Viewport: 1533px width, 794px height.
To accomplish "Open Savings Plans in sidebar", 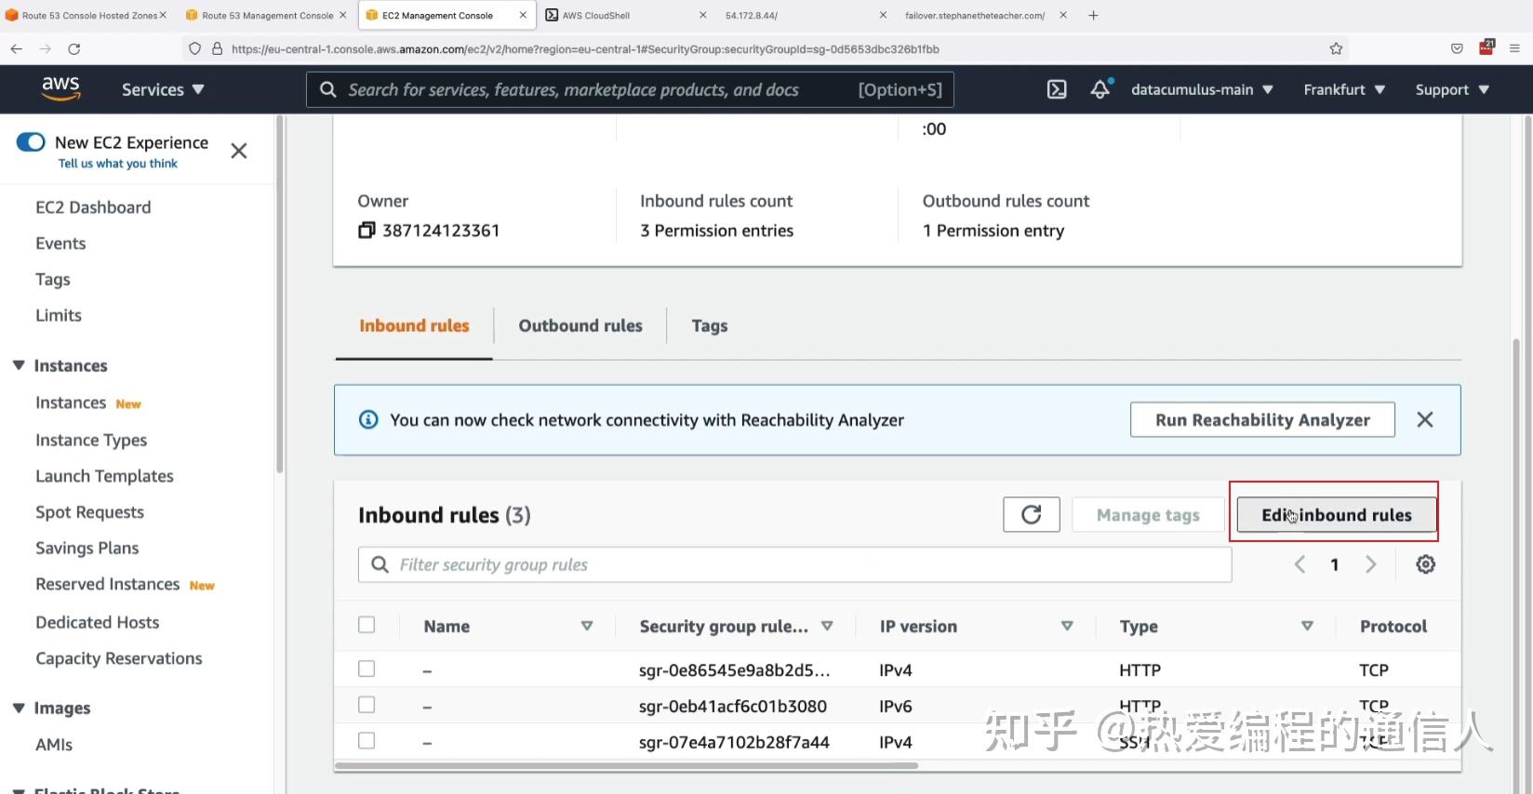I will point(87,549).
